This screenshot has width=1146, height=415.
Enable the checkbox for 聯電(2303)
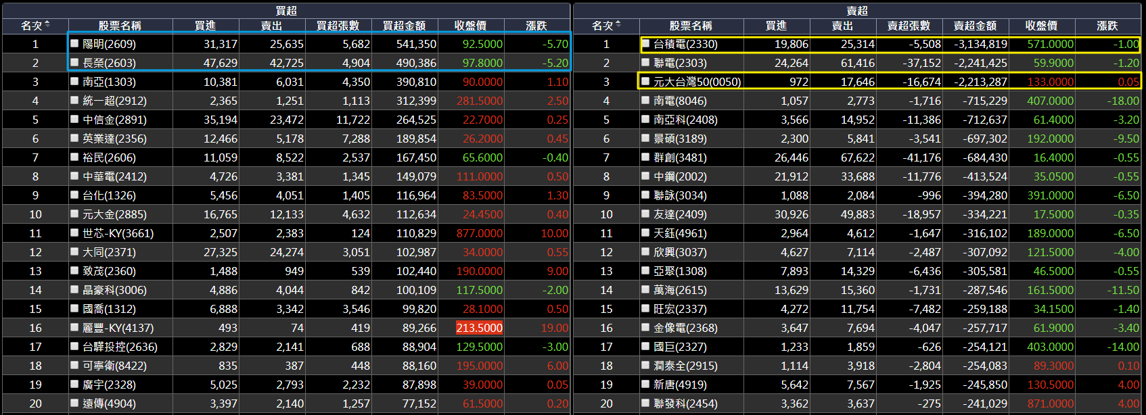(x=646, y=63)
